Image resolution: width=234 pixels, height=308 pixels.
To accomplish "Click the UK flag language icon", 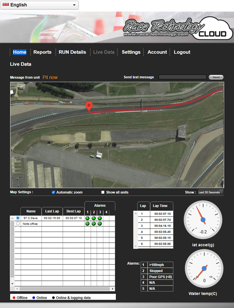I will point(6,5).
